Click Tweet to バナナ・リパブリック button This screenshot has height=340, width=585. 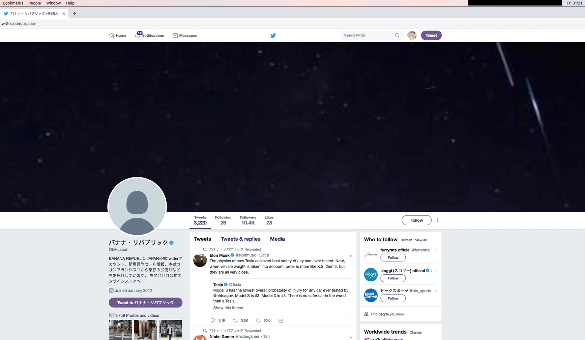tap(145, 303)
